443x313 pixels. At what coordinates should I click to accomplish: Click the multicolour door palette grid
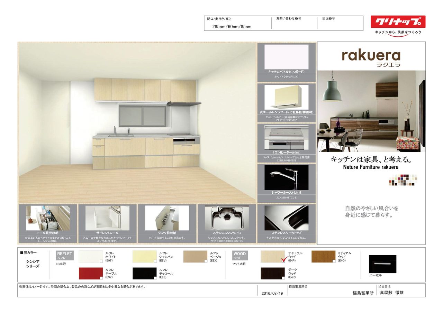click(x=403, y=179)
